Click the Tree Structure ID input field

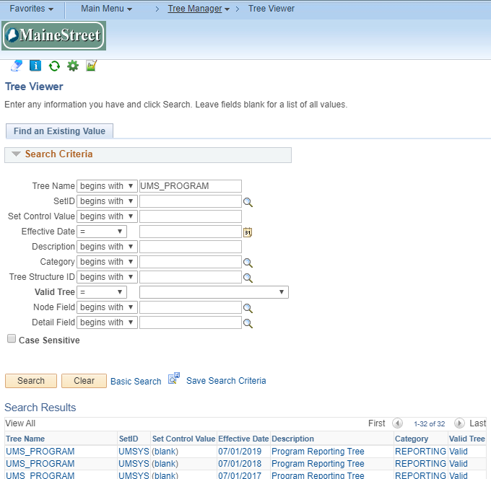(x=191, y=277)
